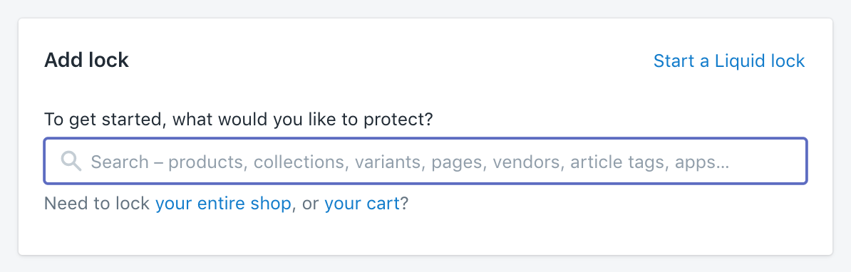Viewport: 851px width, 272px height.
Task: Click the Add lock heading
Action: click(86, 60)
